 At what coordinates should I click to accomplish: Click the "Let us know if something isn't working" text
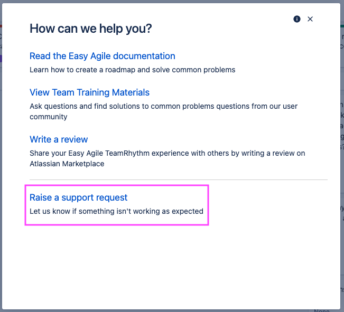click(116, 211)
